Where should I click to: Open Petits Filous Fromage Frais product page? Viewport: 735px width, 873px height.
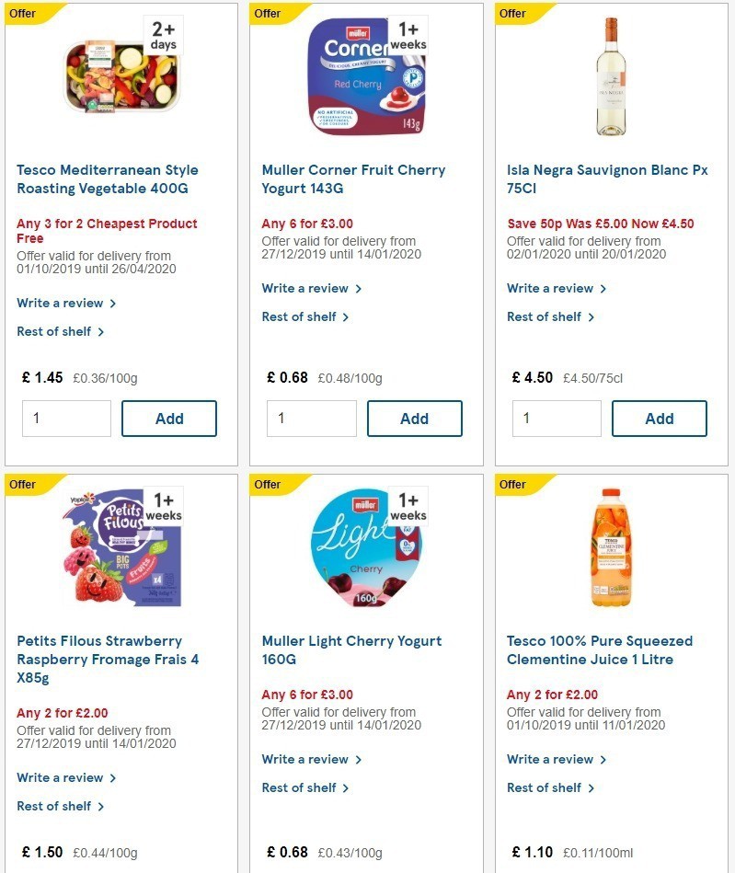tap(108, 660)
